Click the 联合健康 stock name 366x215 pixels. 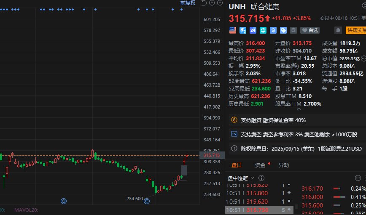point(265,7)
